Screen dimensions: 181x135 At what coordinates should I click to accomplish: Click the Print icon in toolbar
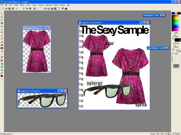click(13, 9)
